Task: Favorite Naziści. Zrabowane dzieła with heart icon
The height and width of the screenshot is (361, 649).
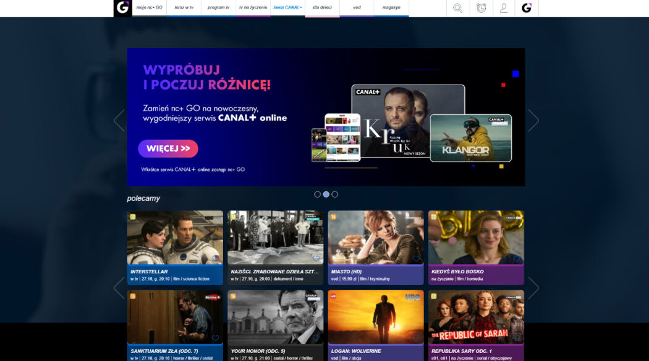Action: coord(316,259)
